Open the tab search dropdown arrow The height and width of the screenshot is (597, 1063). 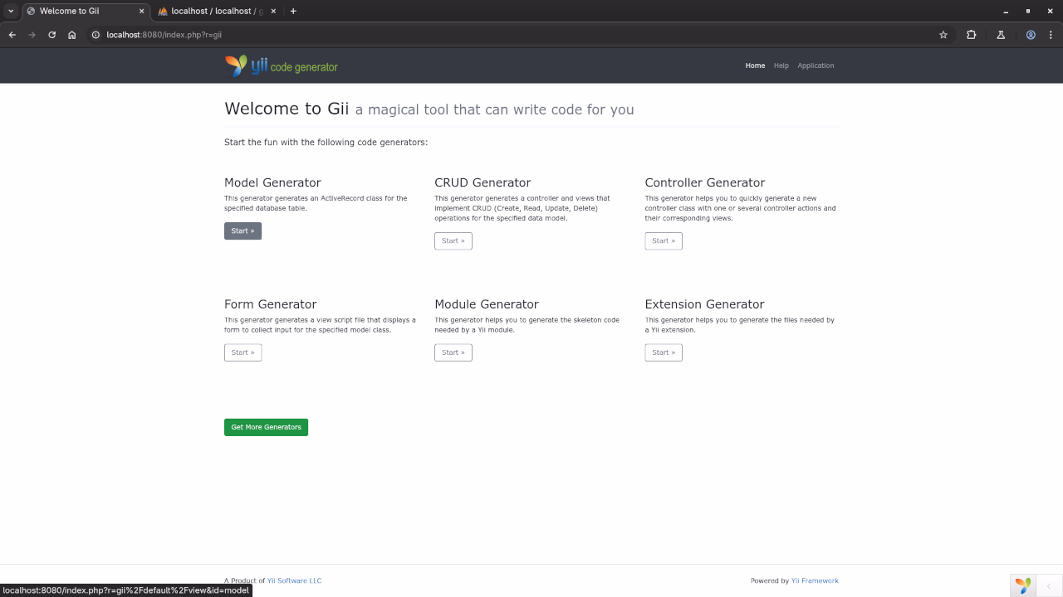tap(11, 11)
